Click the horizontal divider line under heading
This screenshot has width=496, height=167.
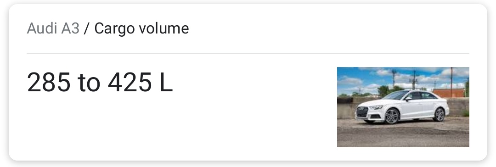(248, 53)
